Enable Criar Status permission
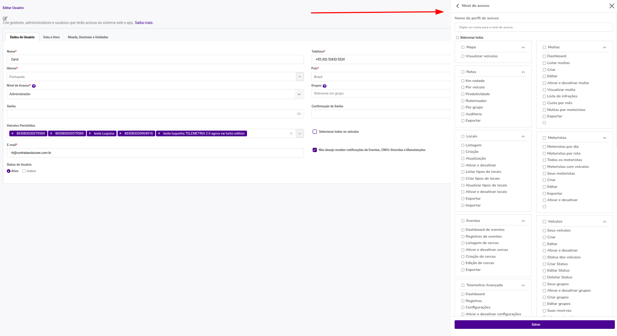617x336 pixels. (544, 264)
